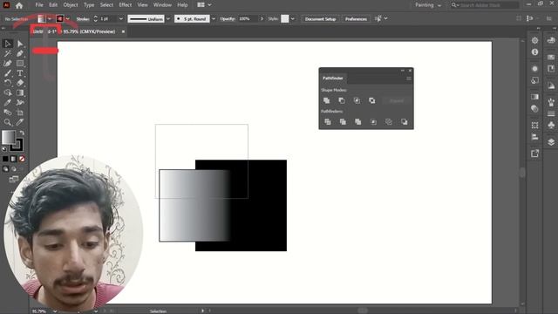The height and width of the screenshot is (314, 558).
Task: Click Trim in Pathfinders row
Action: click(343, 122)
